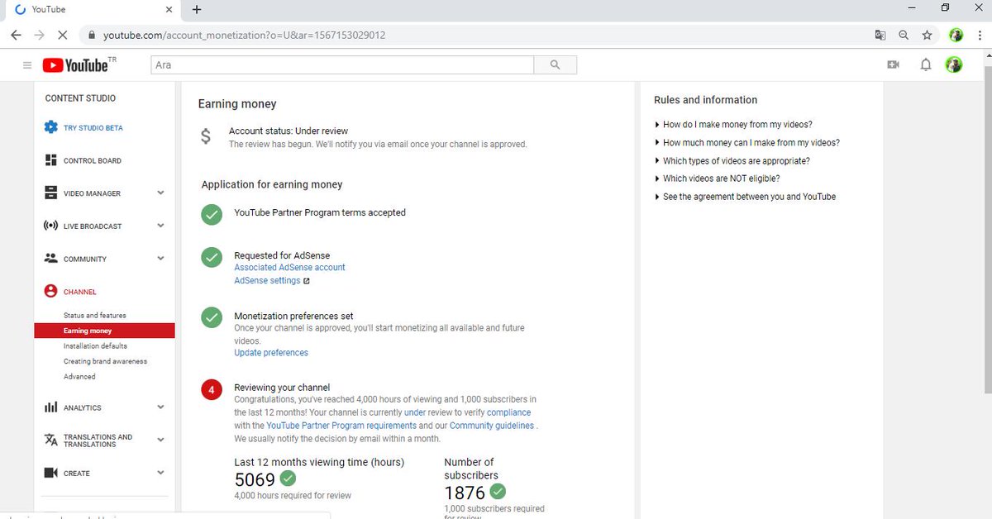Expand Translations and Translations section
The width and height of the screenshot is (992, 519).
(160, 440)
